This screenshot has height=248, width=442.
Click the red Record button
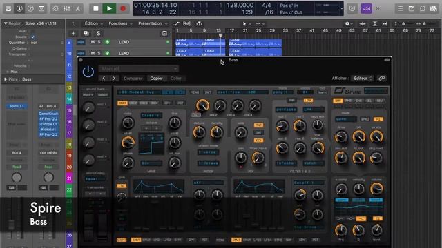point(123,8)
